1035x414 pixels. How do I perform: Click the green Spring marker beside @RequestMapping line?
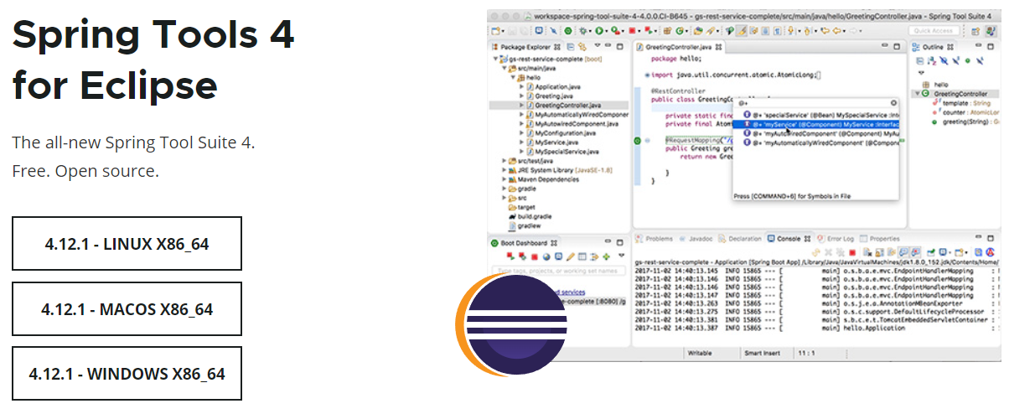point(638,141)
